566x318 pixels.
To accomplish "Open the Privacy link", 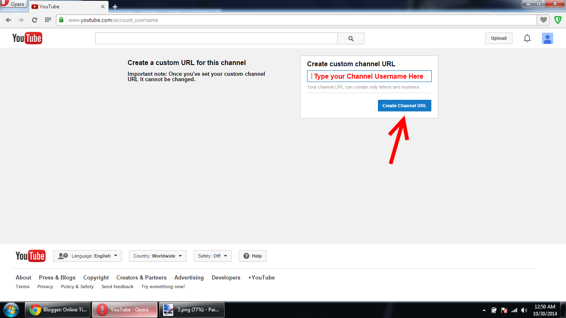I will tap(45, 287).
